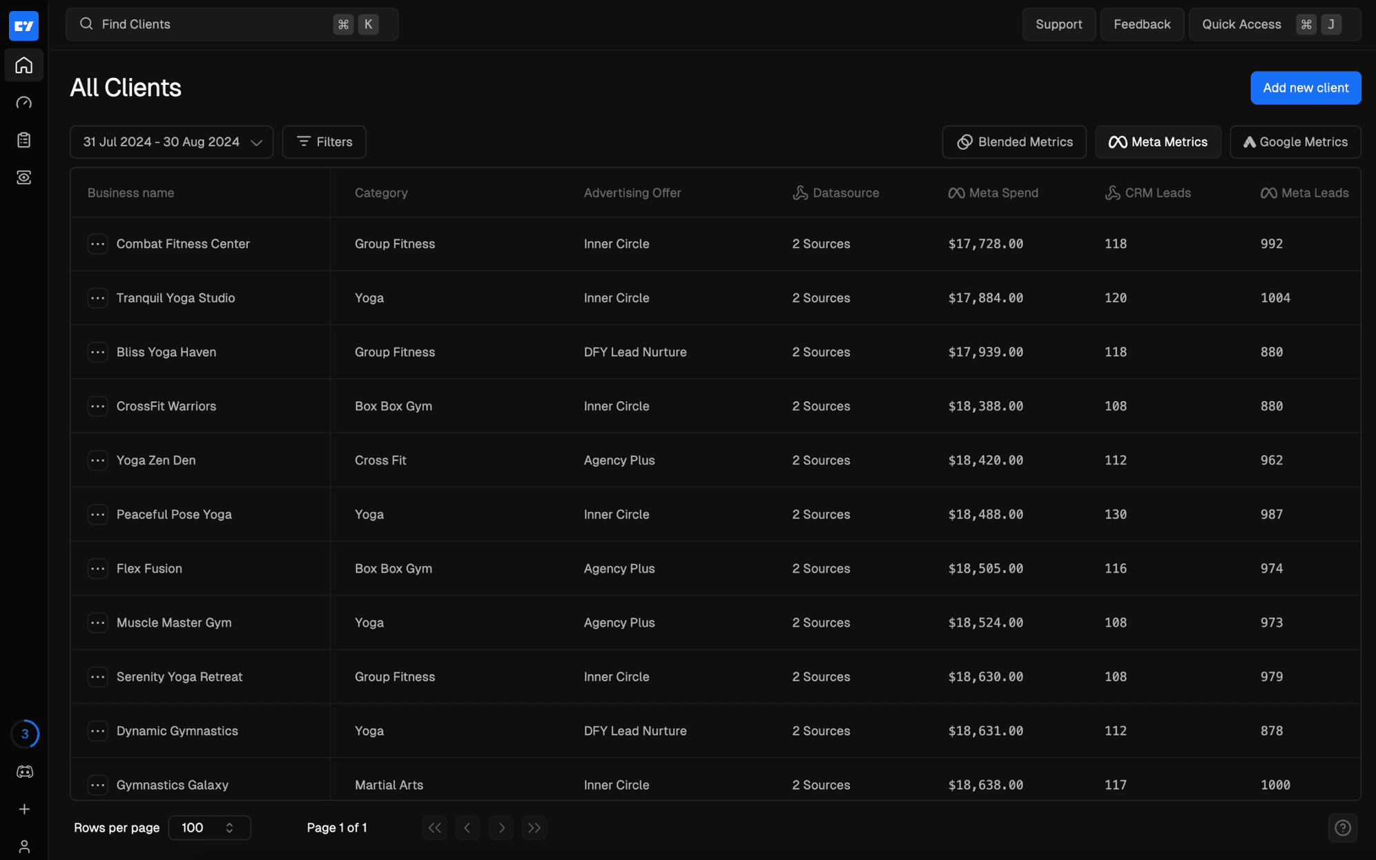The width and height of the screenshot is (1376, 860).
Task: Open row menu for Dynamic Gymnastics
Action: tap(97, 731)
